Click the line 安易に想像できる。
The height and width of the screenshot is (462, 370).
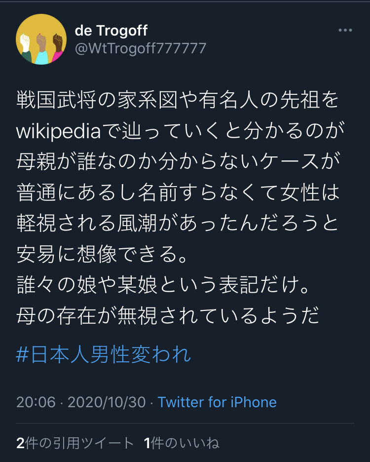[102, 254]
